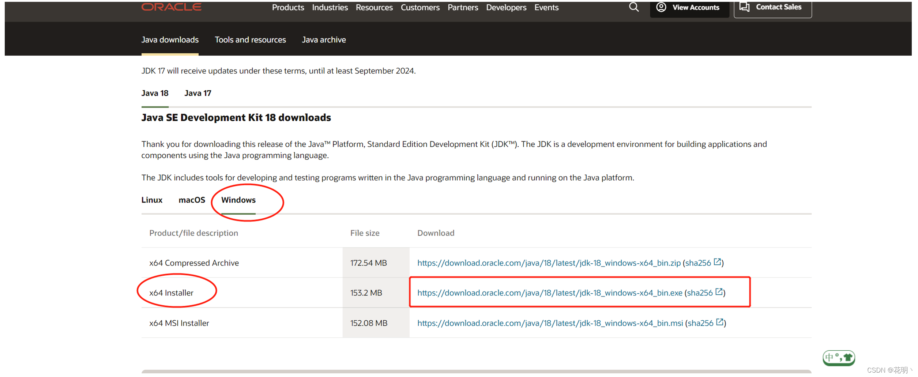Screen dimensions: 918x377
Task: Click the File size column header
Action: pos(365,233)
